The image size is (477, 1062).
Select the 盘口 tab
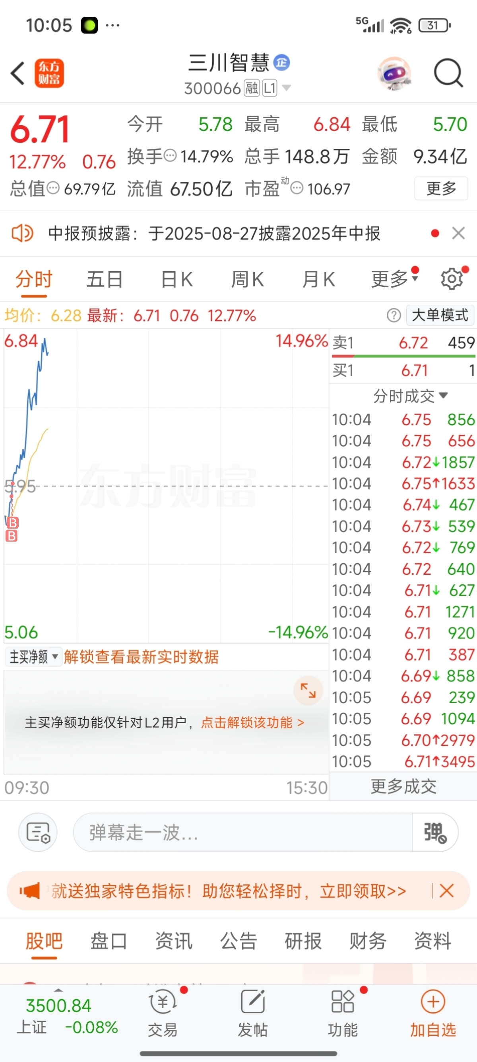point(109,941)
